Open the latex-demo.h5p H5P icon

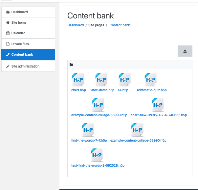pyautogui.click(x=101, y=80)
